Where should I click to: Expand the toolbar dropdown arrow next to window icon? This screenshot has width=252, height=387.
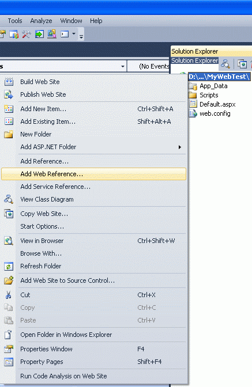pos(74,33)
